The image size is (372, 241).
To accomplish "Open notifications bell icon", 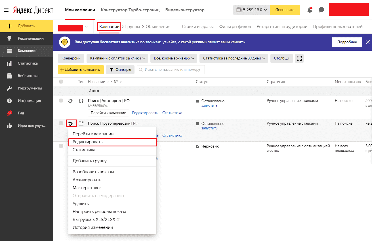I will click(x=310, y=10).
